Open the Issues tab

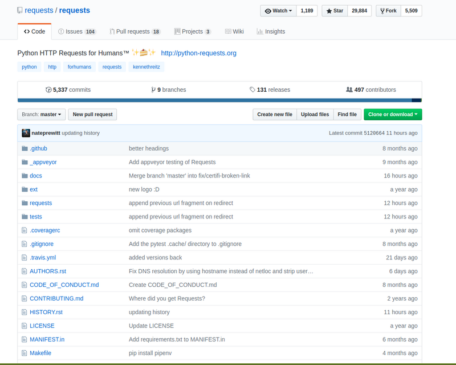click(x=77, y=31)
